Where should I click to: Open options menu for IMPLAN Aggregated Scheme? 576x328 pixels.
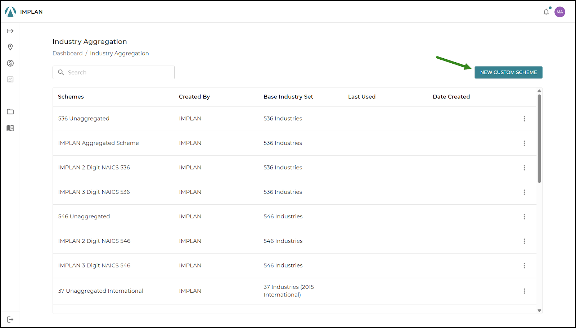[524, 143]
